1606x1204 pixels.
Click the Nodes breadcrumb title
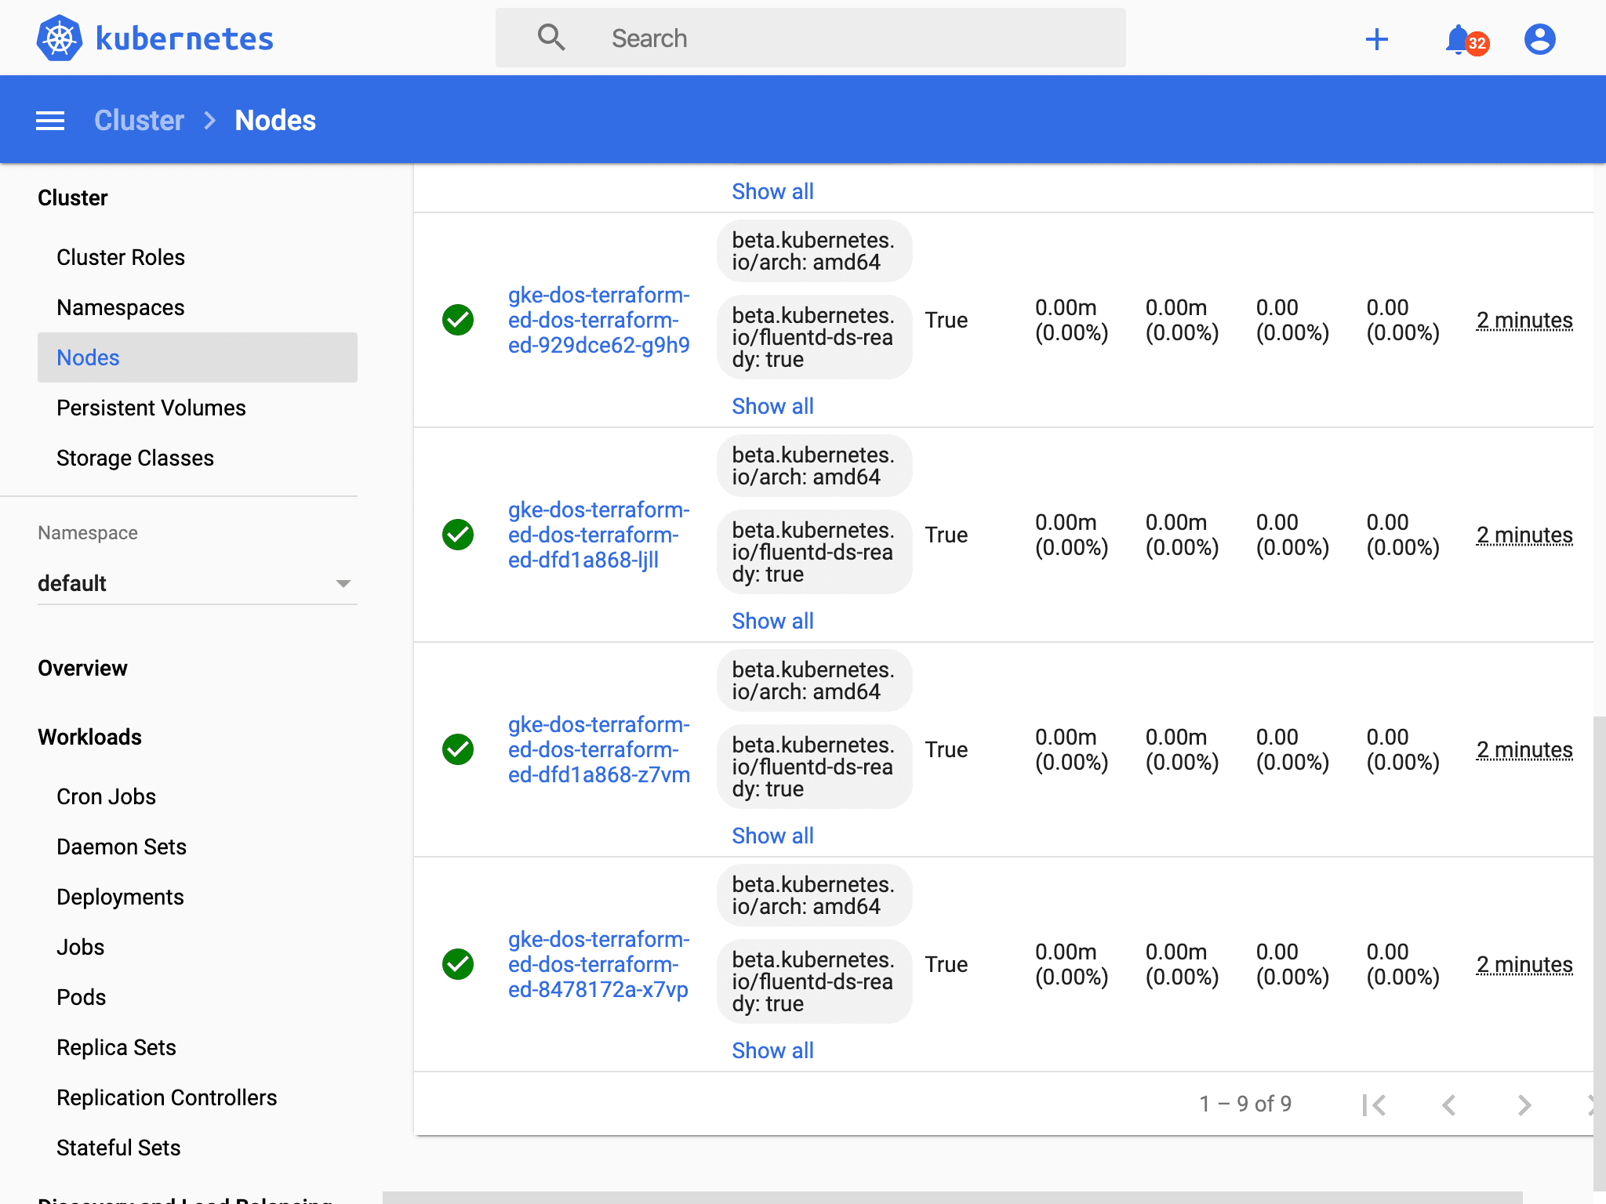pyautogui.click(x=275, y=121)
